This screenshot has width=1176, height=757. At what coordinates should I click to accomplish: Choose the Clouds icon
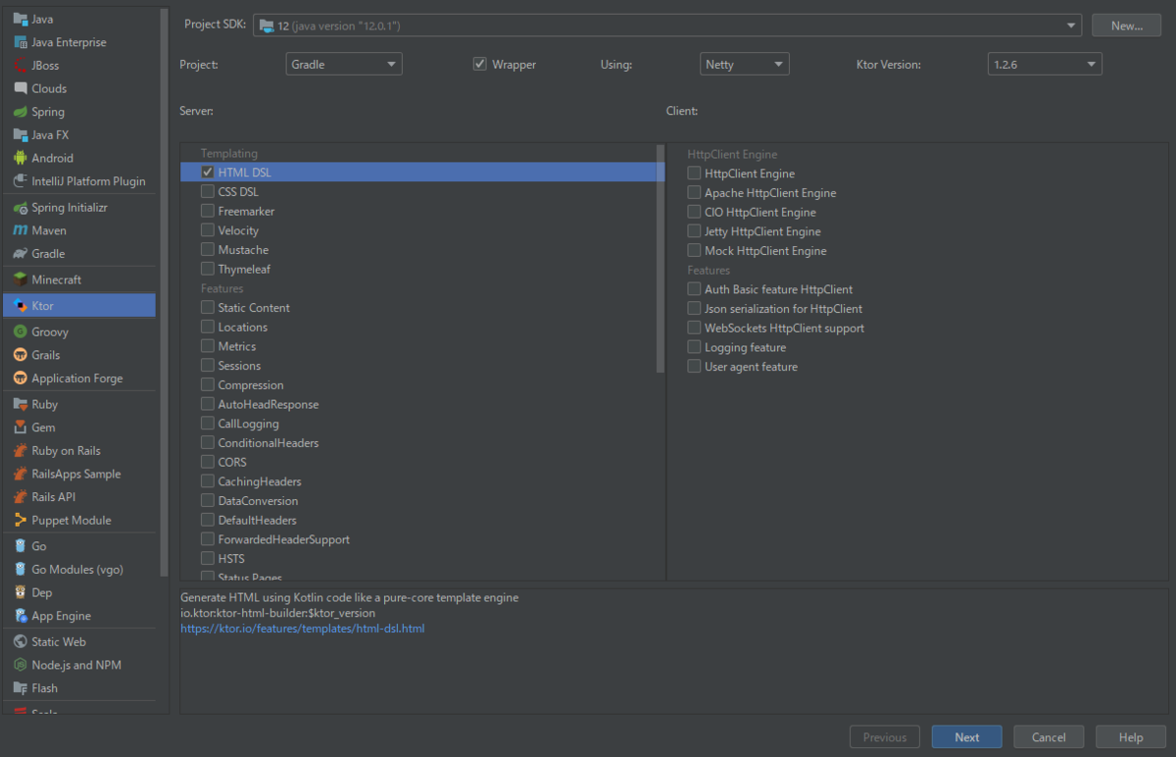click(x=21, y=88)
